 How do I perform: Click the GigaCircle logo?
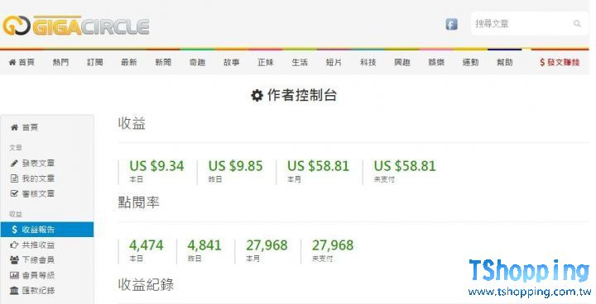(x=75, y=26)
